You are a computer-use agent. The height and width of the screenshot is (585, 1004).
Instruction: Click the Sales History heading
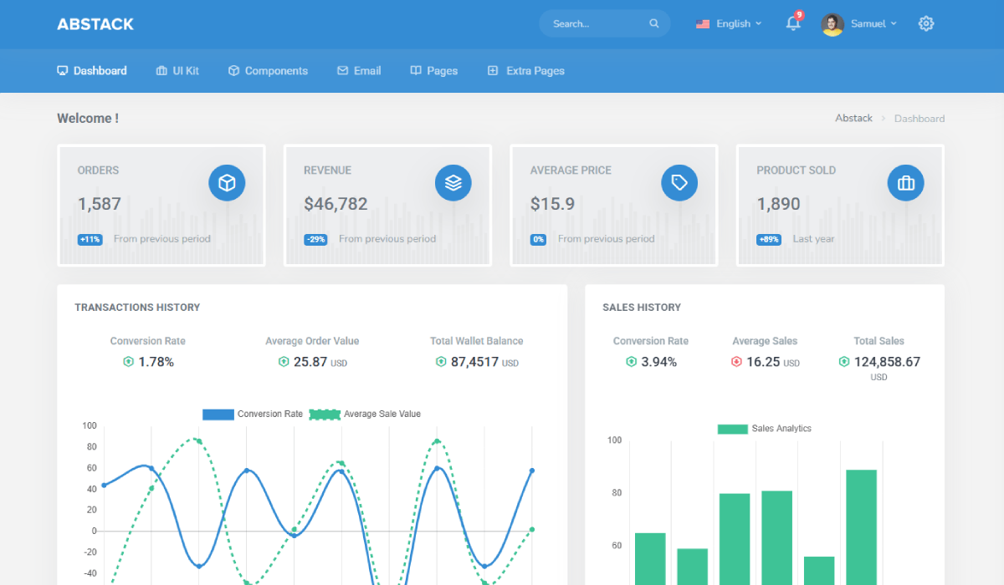pyautogui.click(x=642, y=308)
